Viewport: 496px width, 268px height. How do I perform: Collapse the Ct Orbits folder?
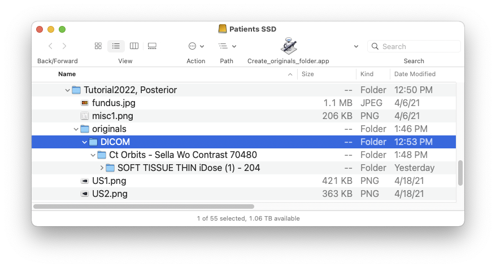[x=93, y=155]
